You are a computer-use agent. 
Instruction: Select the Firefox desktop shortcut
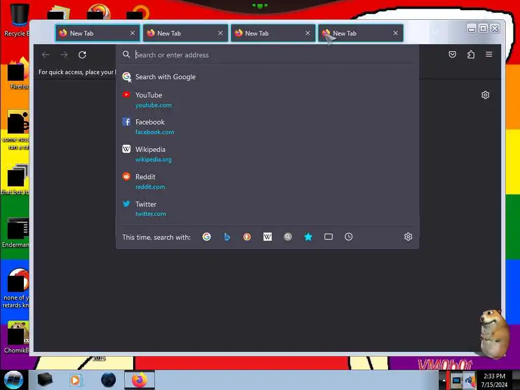tap(18, 74)
